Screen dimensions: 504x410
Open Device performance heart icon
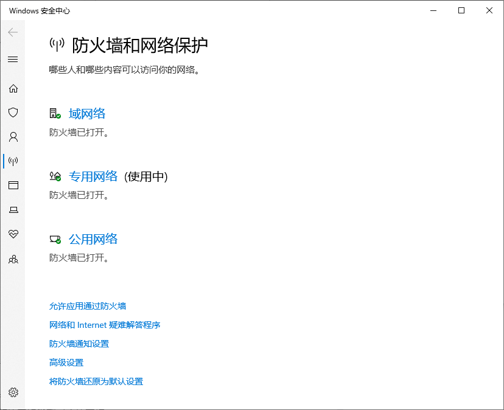[12, 234]
